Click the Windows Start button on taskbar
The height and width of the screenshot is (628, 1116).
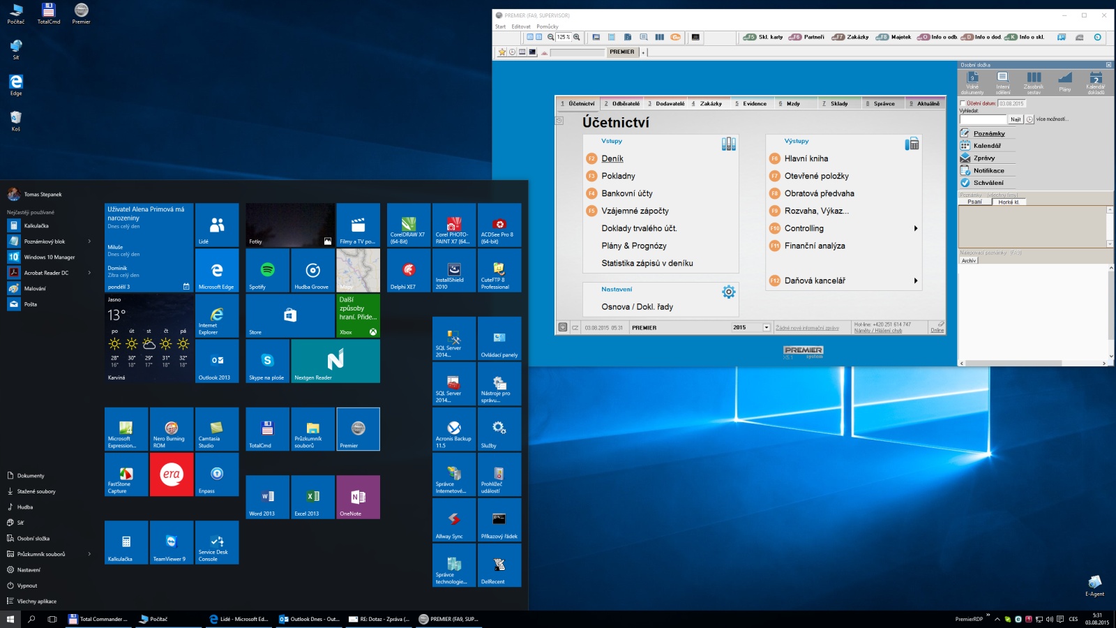[10, 619]
